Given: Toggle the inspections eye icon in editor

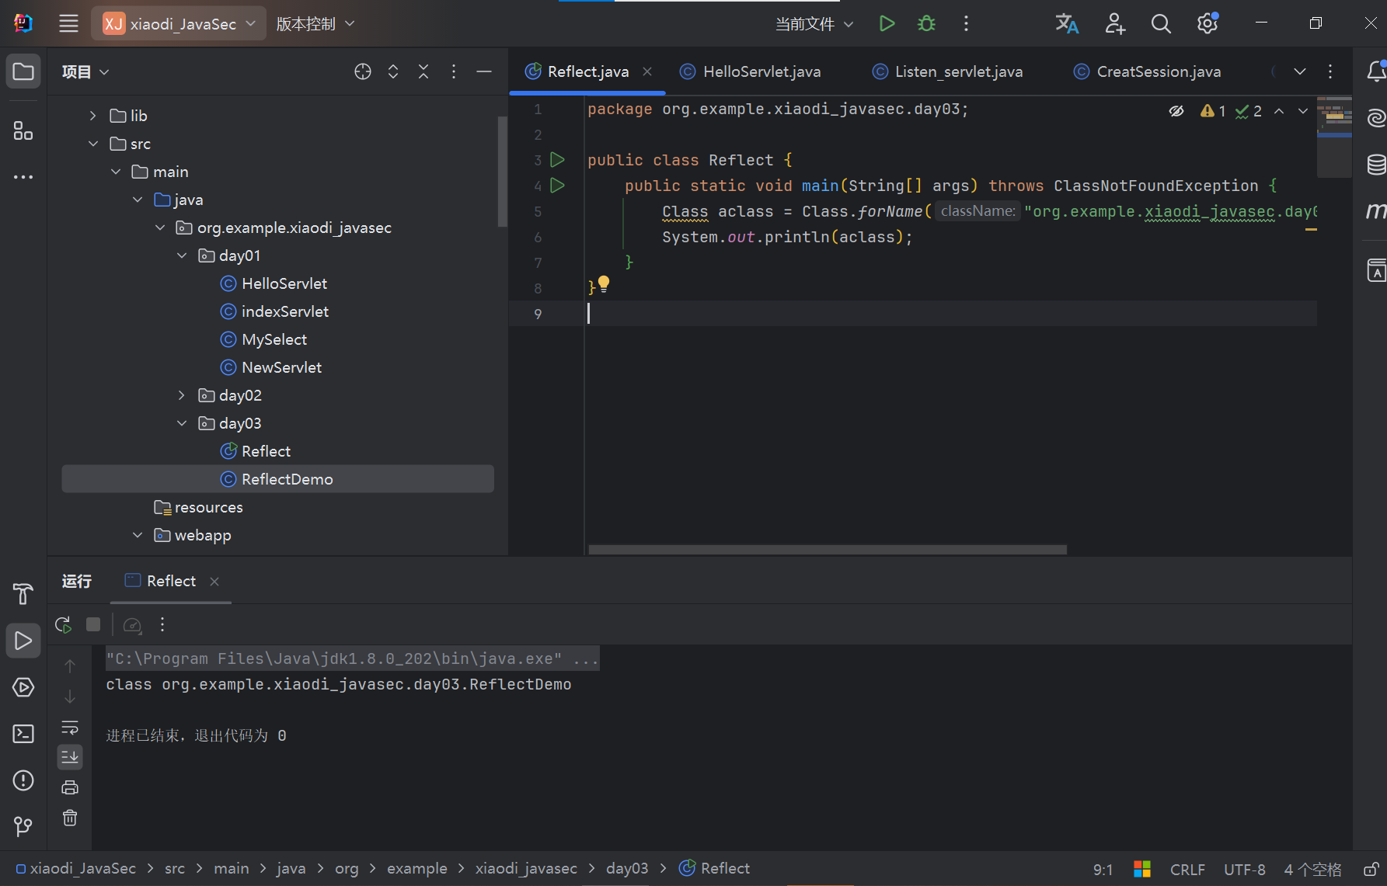Looking at the screenshot, I should tap(1176, 111).
